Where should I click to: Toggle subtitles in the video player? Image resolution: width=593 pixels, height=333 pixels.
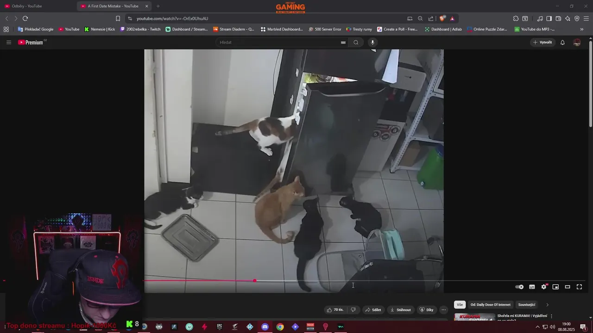(532, 287)
